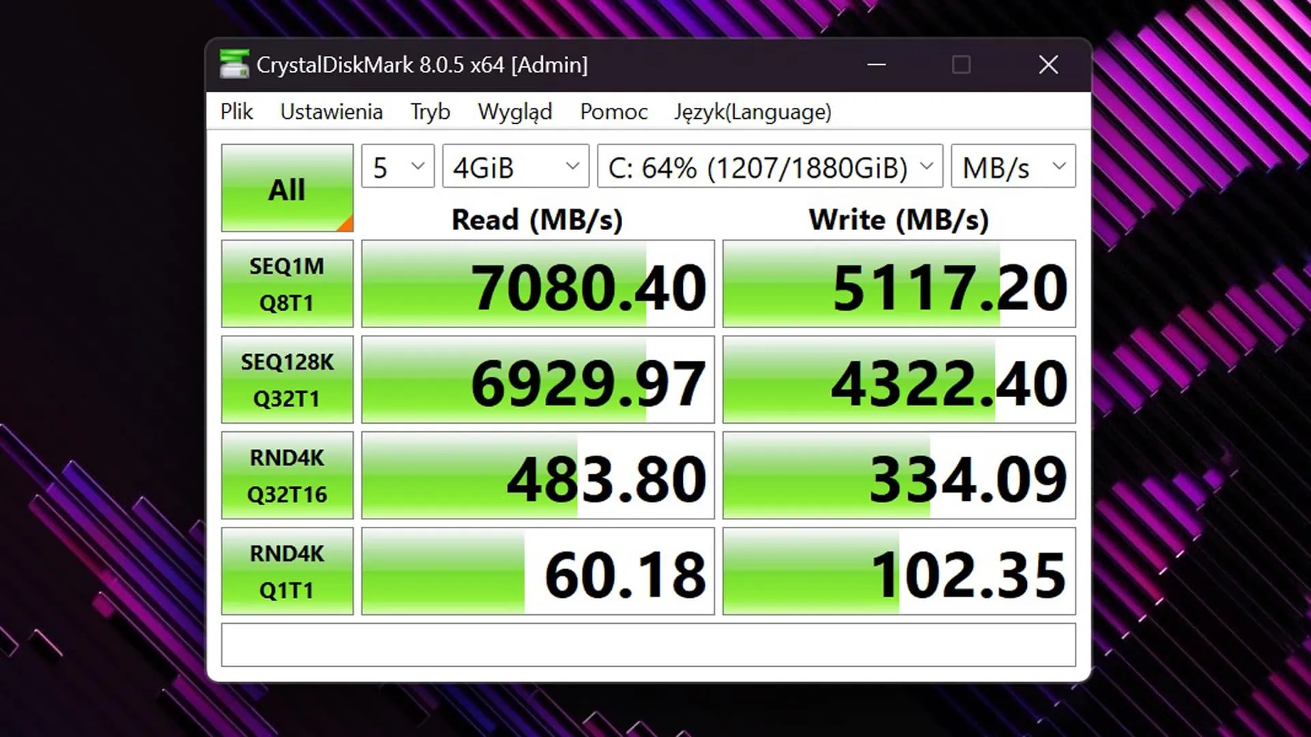Open the Plik menu
This screenshot has height=737, width=1311.
[236, 111]
